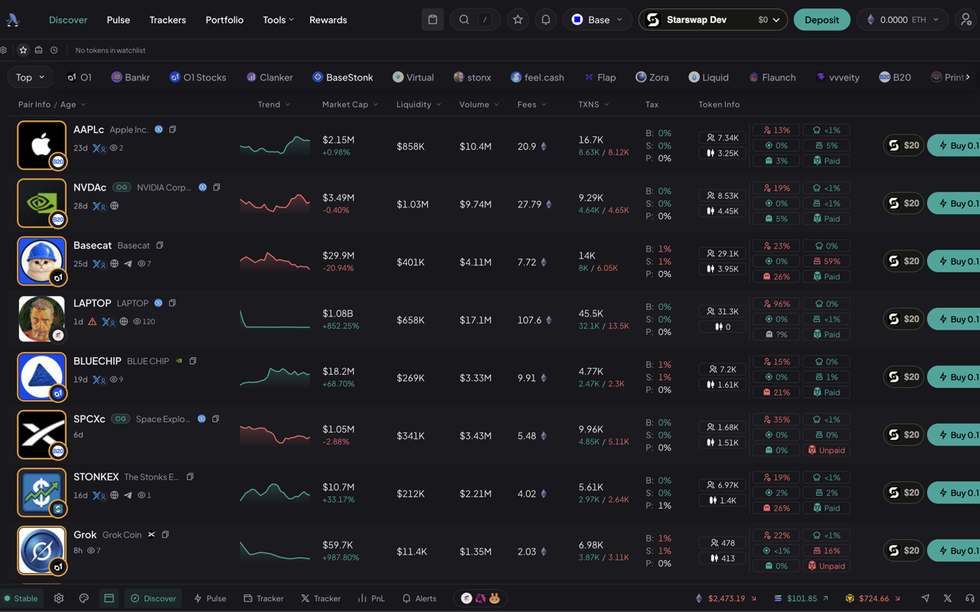This screenshot has width=980, height=612.
Task: Open the clipboard icon in top bar
Action: [x=433, y=20]
